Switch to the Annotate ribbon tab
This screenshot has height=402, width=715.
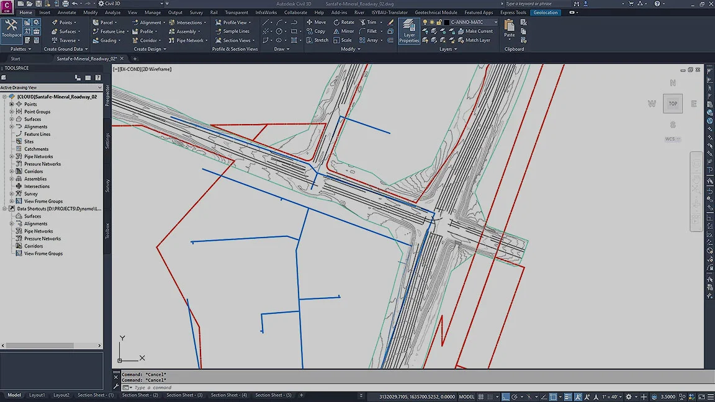pos(66,12)
